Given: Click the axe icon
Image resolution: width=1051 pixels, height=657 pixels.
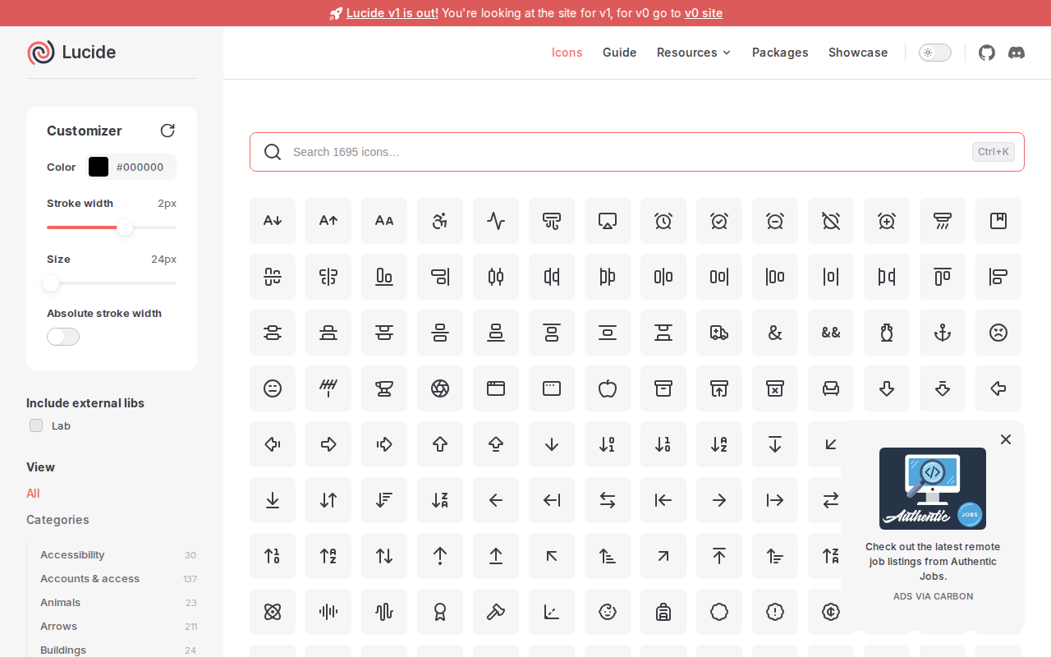Looking at the screenshot, I should point(496,612).
